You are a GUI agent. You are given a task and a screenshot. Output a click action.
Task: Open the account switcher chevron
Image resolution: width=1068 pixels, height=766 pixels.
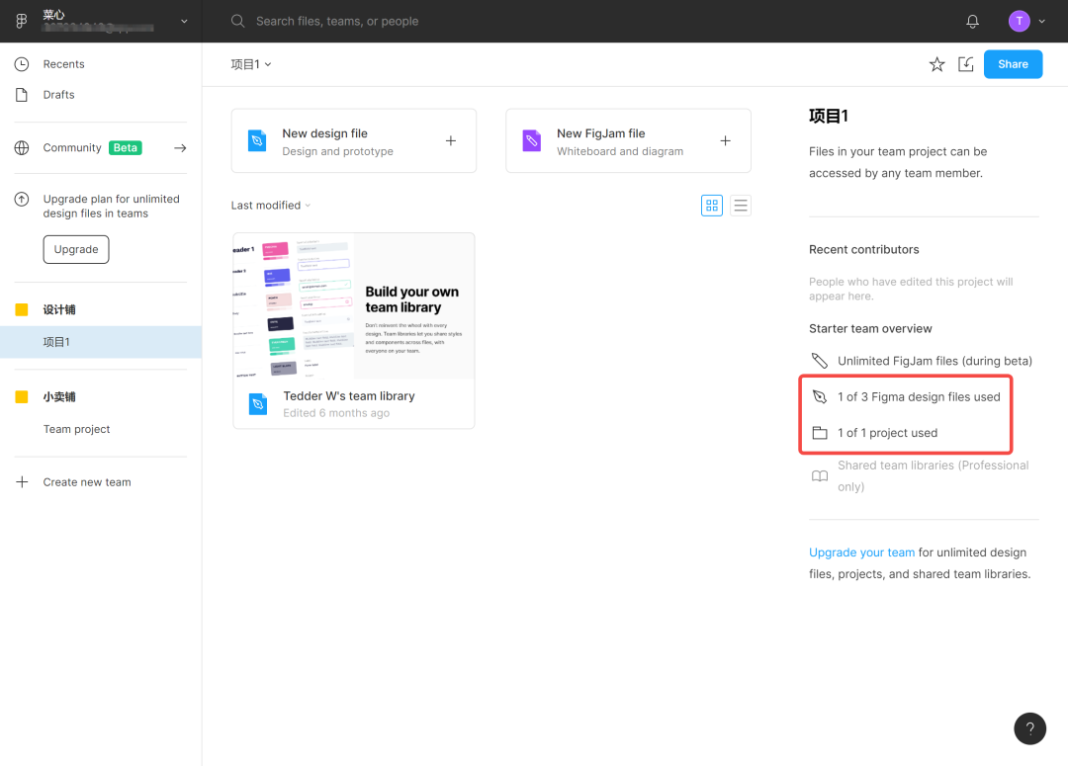(184, 21)
